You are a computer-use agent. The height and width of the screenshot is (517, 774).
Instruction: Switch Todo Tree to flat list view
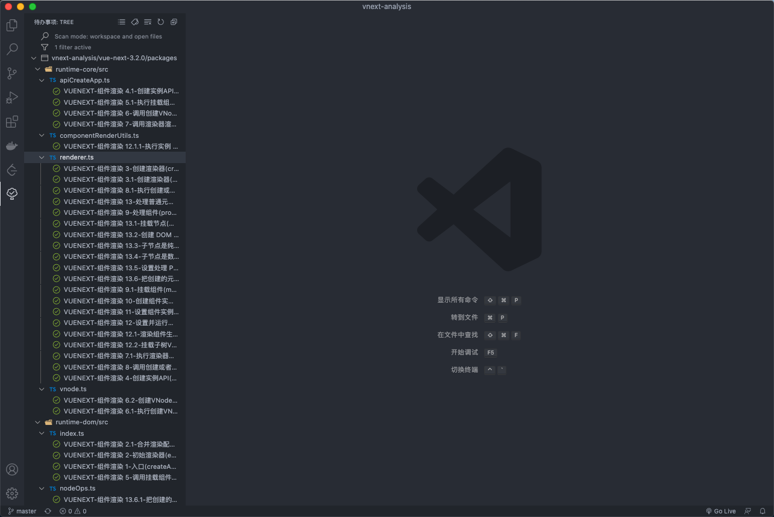tap(122, 22)
